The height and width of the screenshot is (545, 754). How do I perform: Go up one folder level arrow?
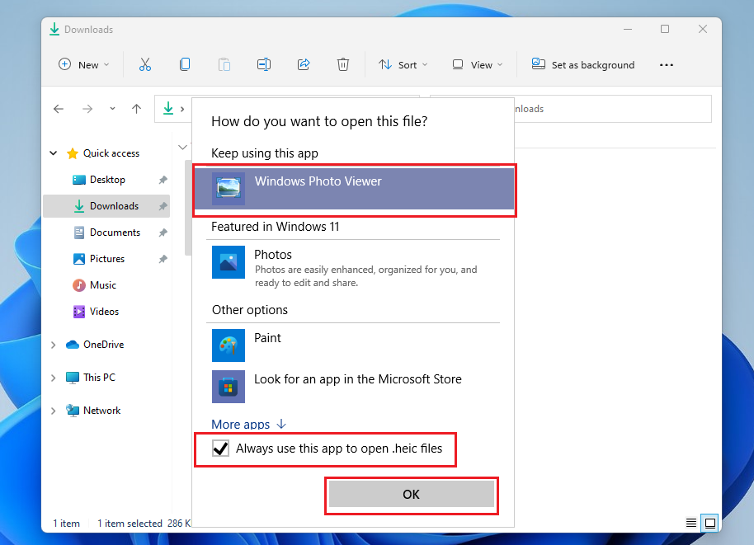(137, 109)
